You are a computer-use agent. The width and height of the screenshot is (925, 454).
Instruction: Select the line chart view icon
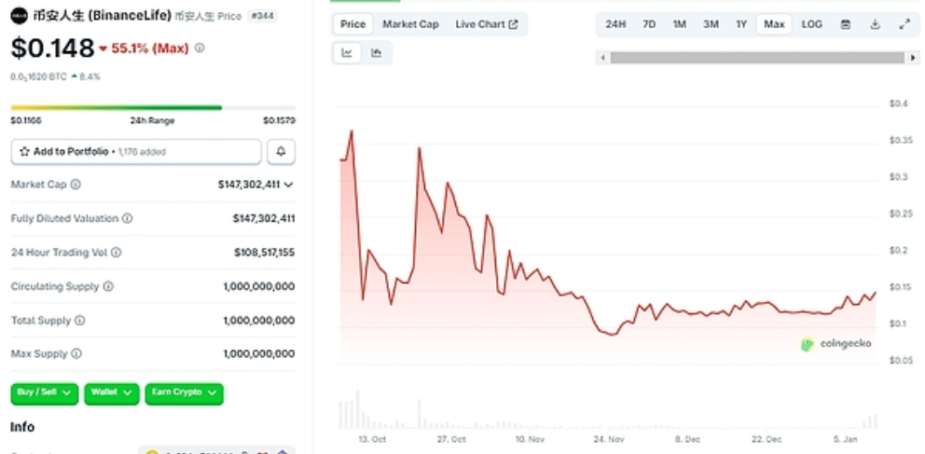(x=347, y=53)
